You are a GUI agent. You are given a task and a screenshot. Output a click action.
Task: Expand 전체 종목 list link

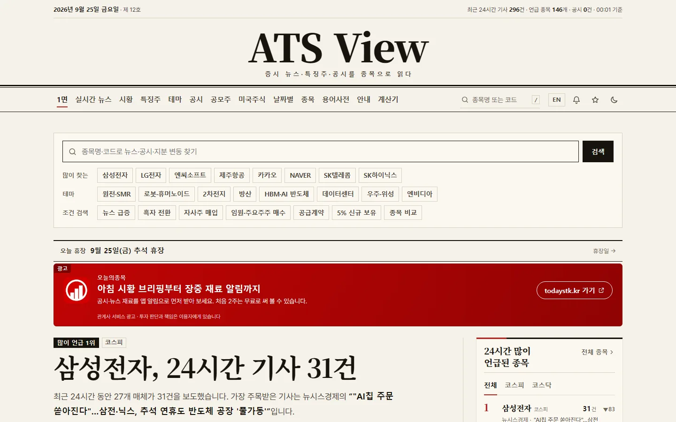(598, 352)
